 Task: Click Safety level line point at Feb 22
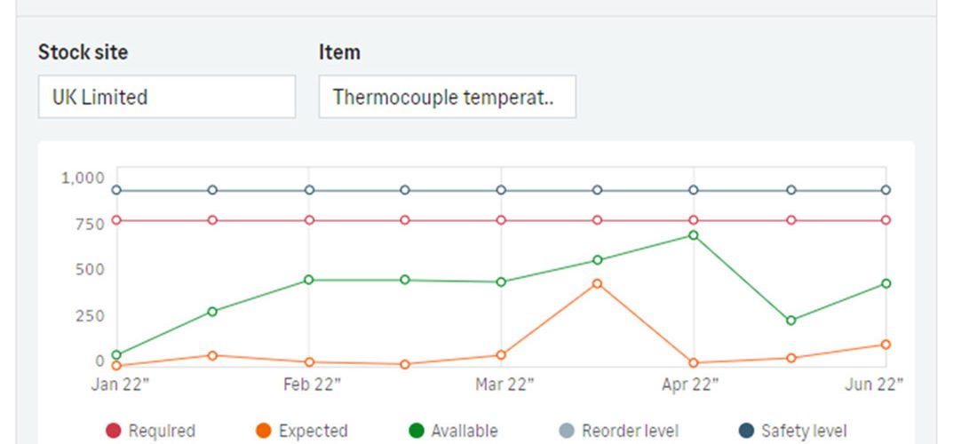click(x=309, y=190)
